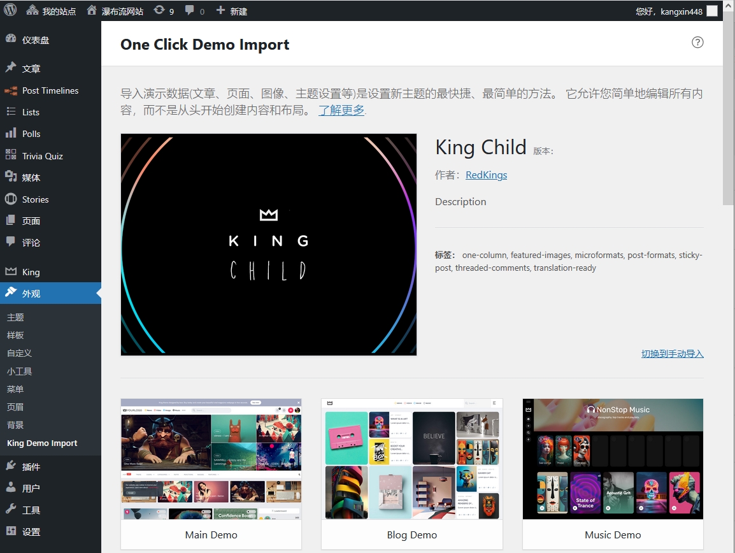Click the King crown icon in sidebar
Image resolution: width=735 pixels, height=553 pixels.
click(x=11, y=271)
